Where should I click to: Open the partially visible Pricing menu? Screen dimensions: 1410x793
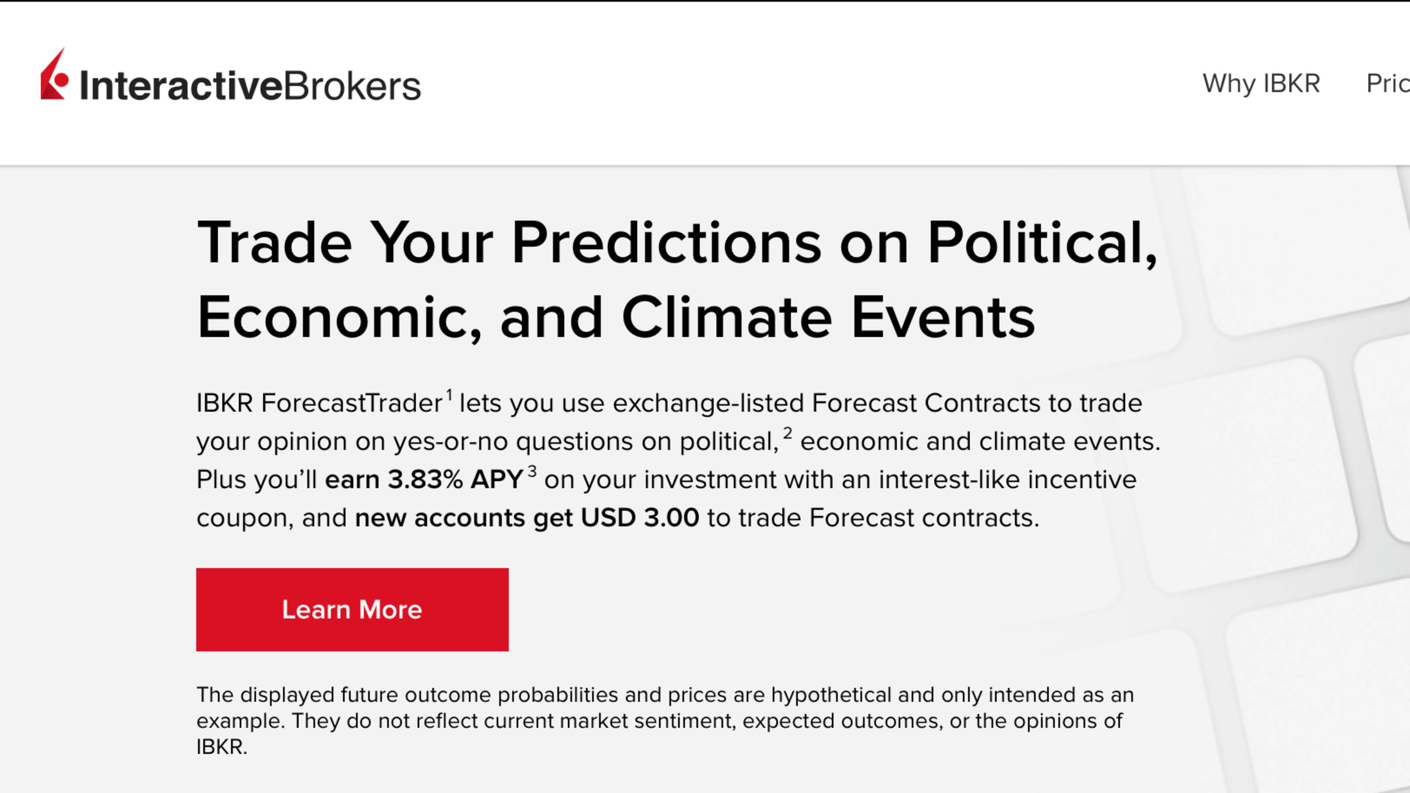point(1387,84)
